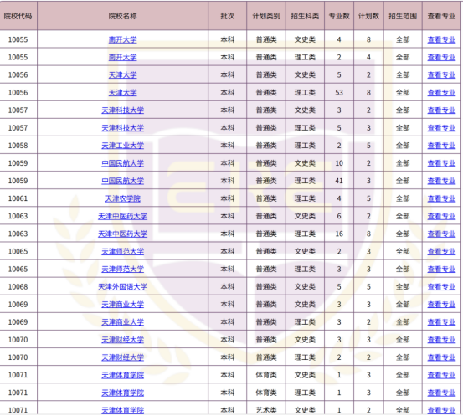Open 天津体育学院 link in 体育类 文史类 row
The height and width of the screenshot is (416, 463).
point(122,375)
